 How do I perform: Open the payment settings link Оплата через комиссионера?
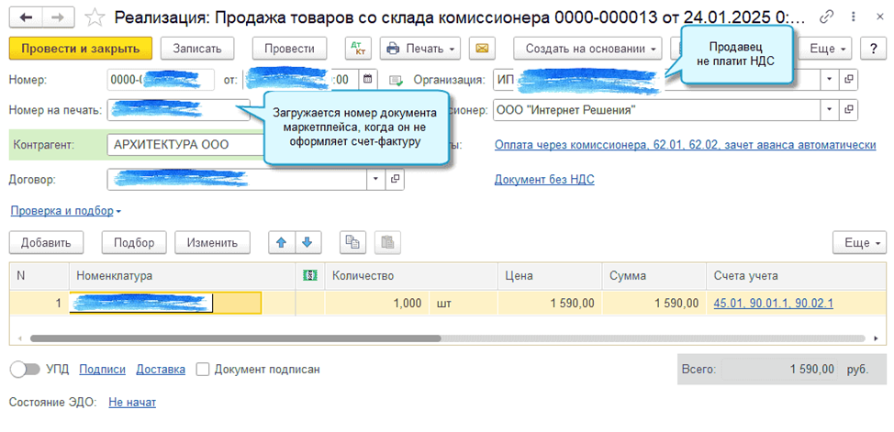pyautogui.click(x=686, y=145)
